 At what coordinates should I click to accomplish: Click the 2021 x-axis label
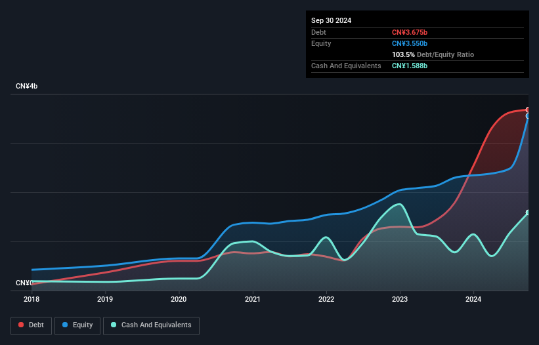point(252,299)
